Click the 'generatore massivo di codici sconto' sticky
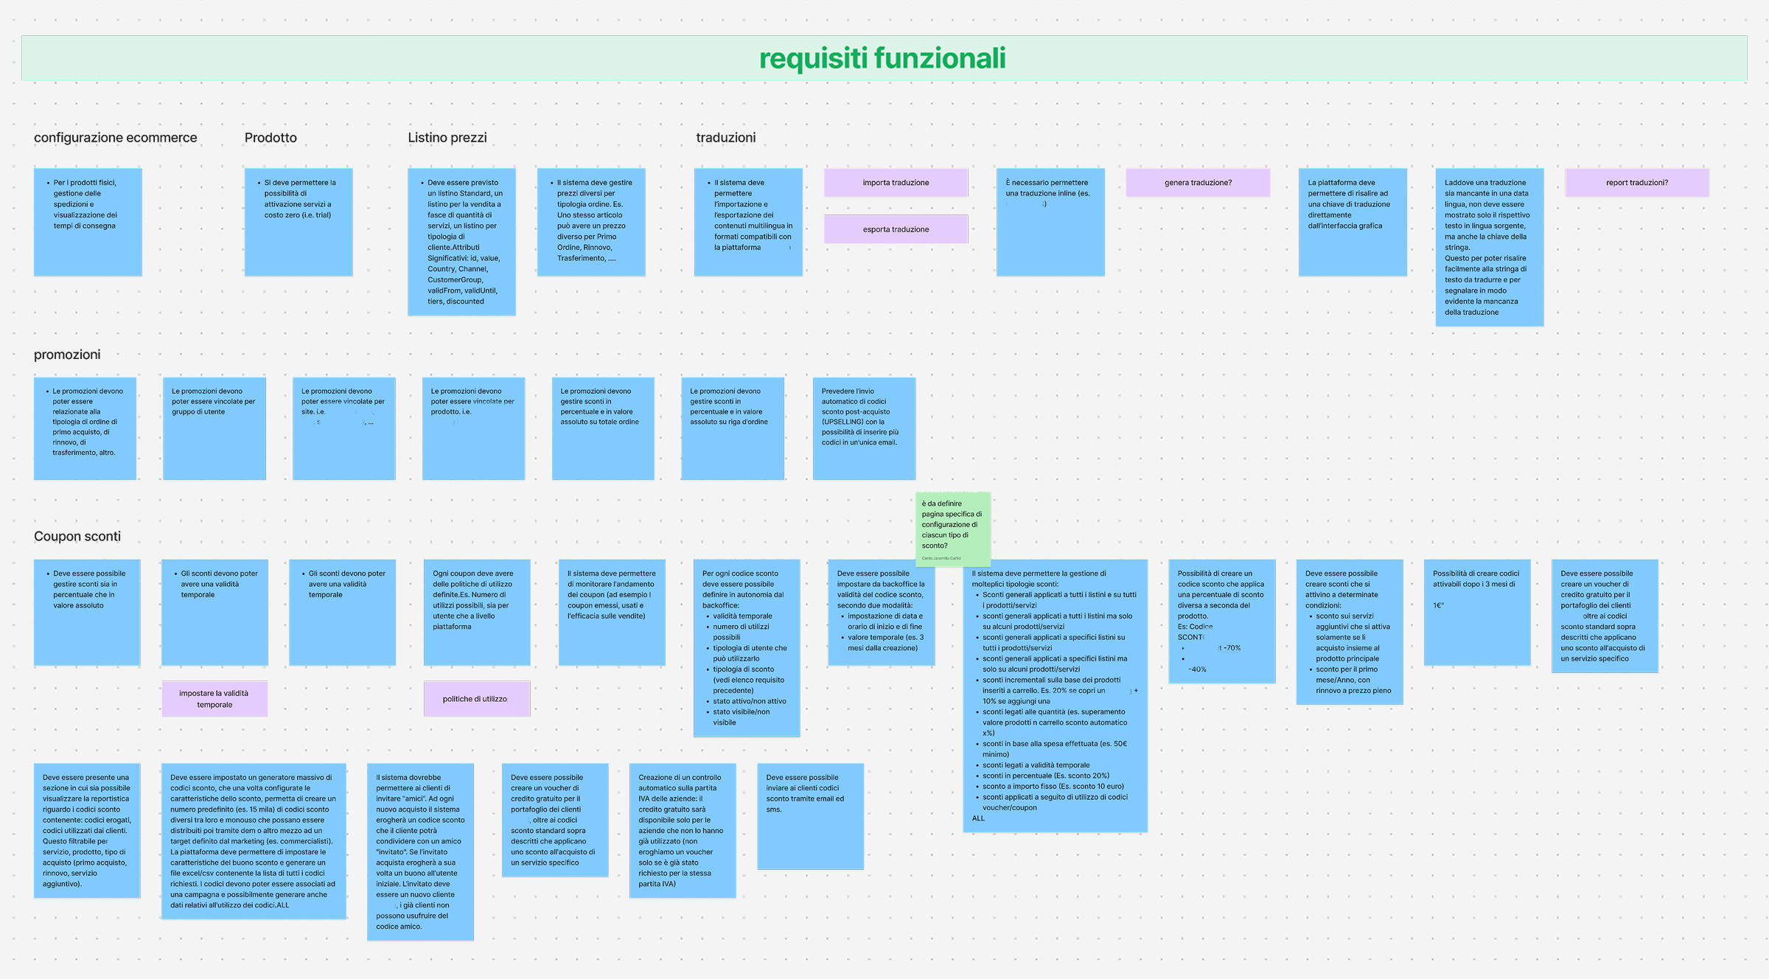The width and height of the screenshot is (1769, 979). [x=254, y=840]
